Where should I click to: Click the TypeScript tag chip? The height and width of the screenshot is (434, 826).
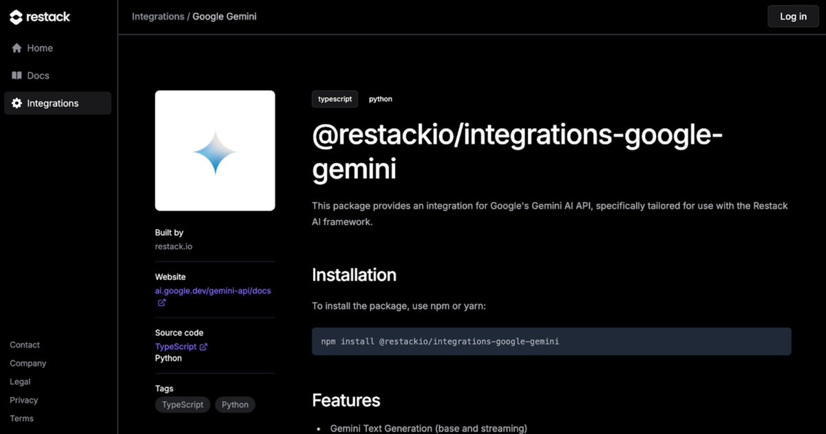point(182,404)
